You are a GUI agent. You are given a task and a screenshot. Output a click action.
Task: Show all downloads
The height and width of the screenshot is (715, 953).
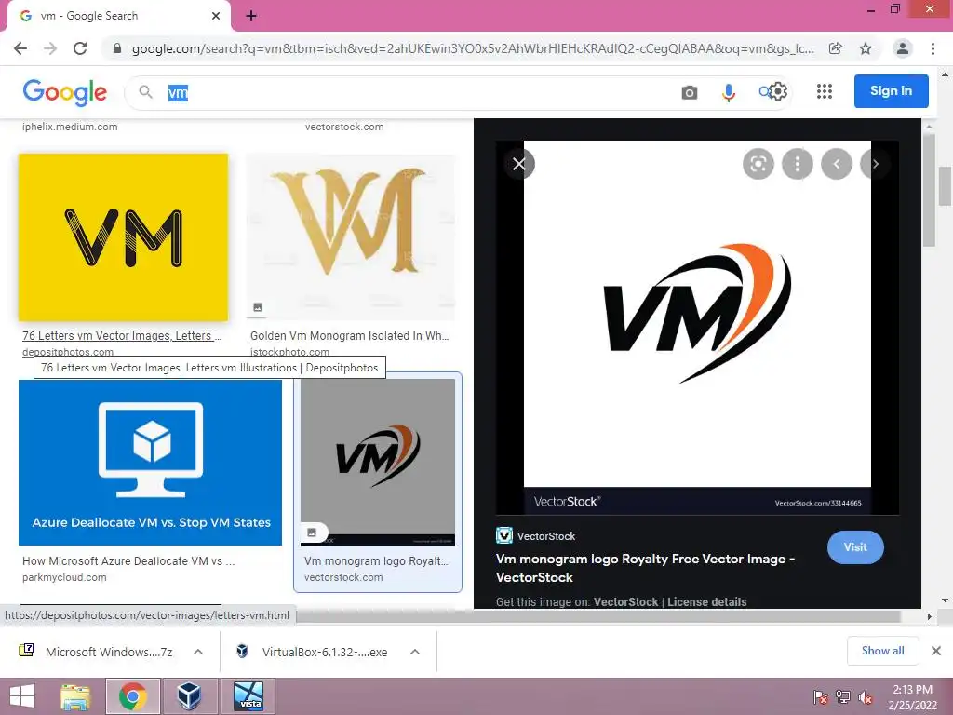(882, 651)
